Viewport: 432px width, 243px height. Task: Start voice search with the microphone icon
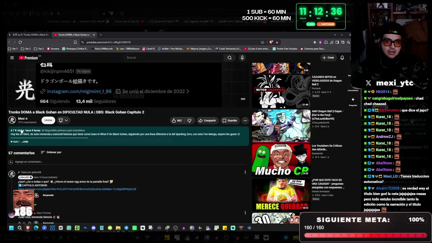[x=242, y=58]
